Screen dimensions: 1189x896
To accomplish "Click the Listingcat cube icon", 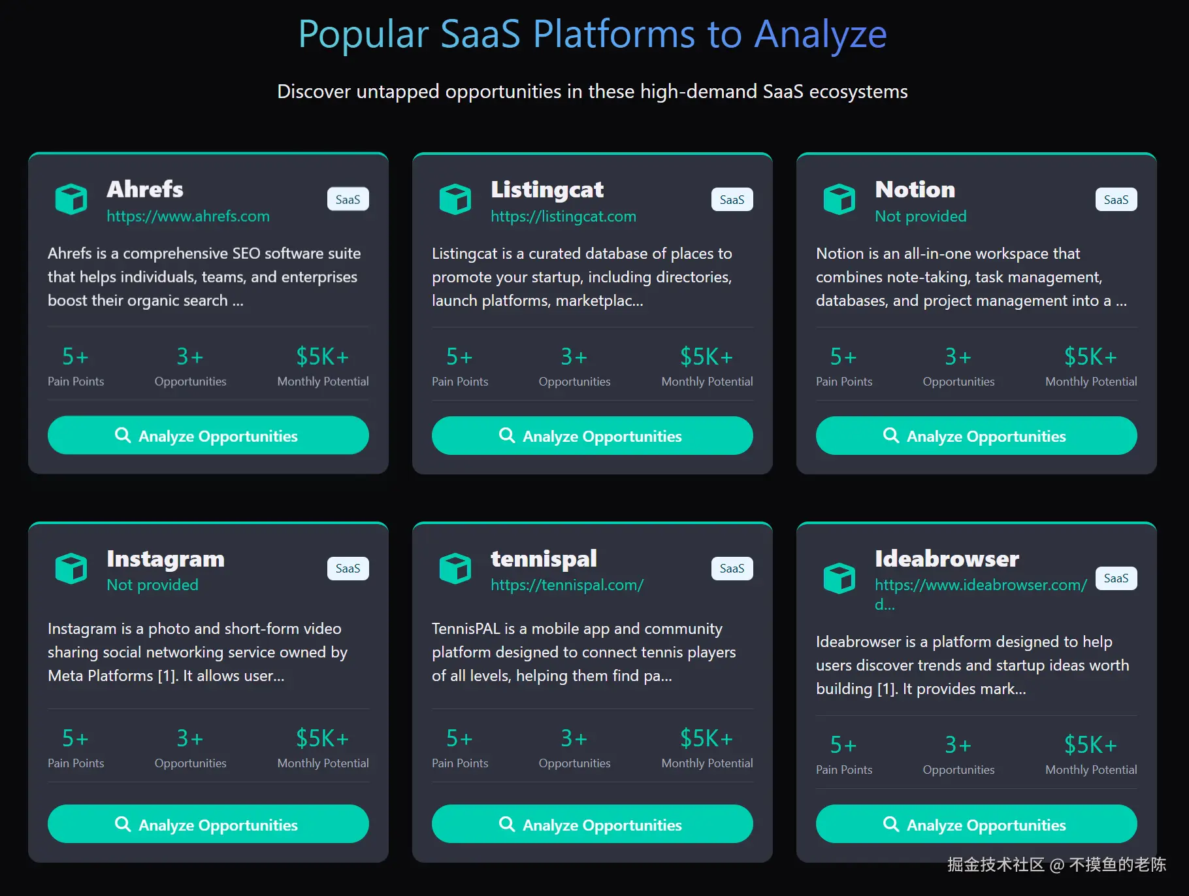I will (455, 199).
